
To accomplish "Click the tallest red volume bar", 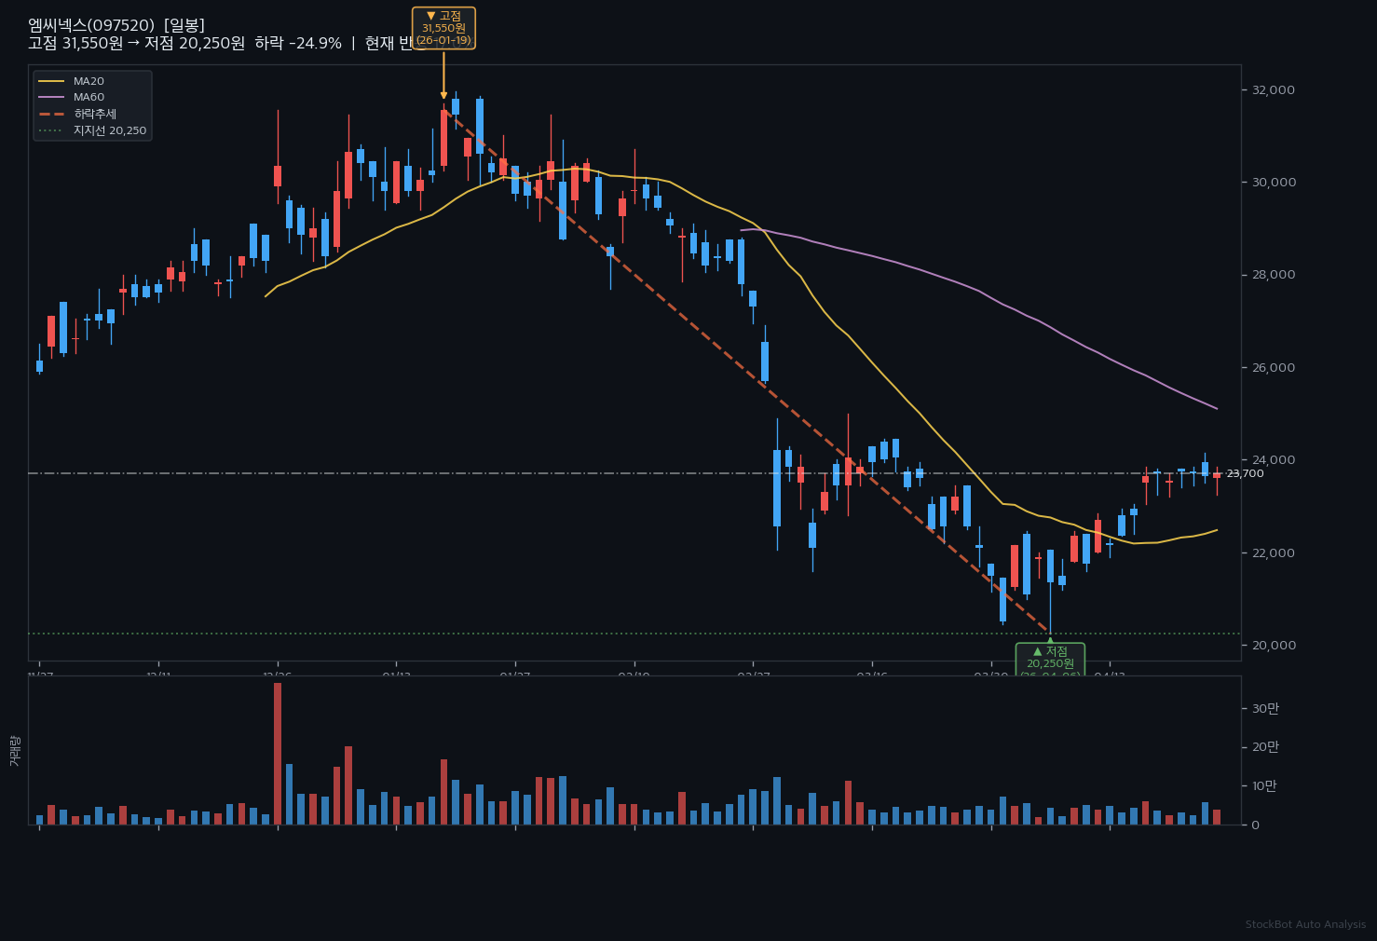I will (x=278, y=753).
